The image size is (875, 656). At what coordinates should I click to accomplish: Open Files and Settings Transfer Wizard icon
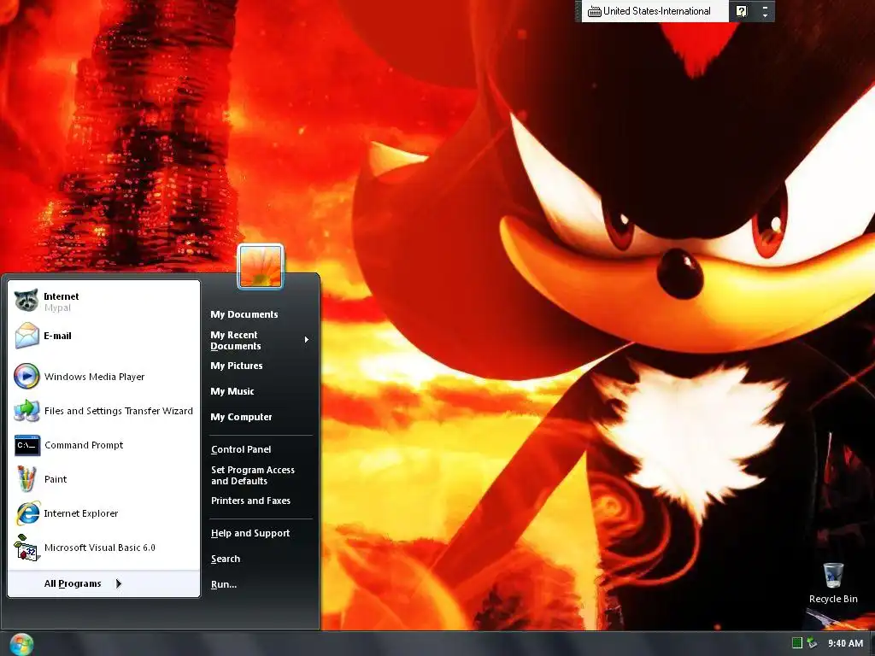pyautogui.click(x=26, y=411)
